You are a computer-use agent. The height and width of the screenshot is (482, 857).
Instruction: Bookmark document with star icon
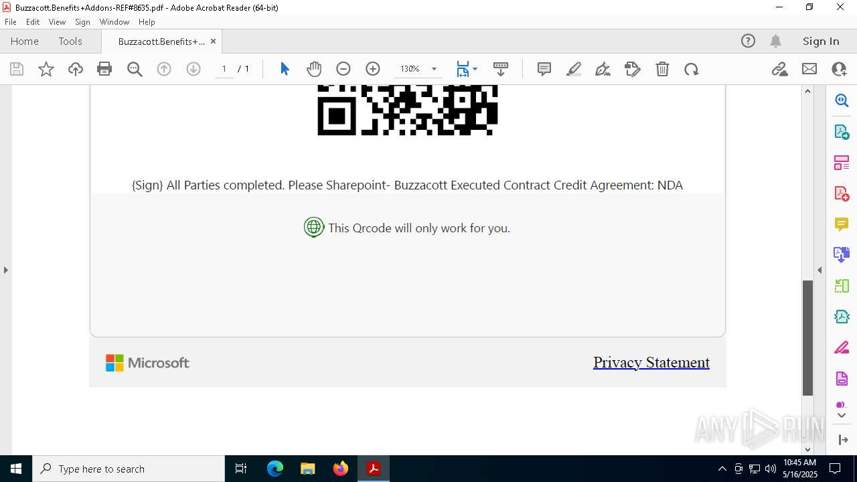point(46,69)
